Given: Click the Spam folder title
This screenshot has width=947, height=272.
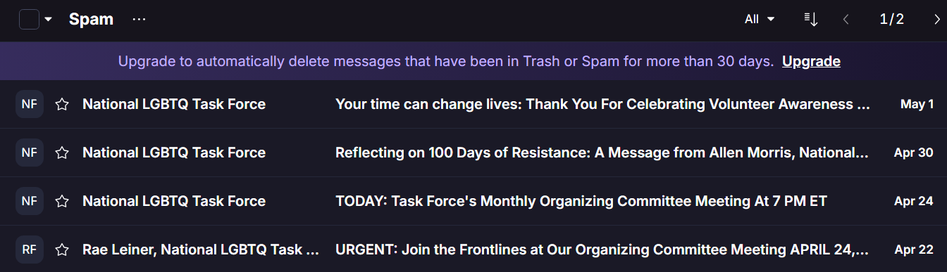Looking at the screenshot, I should click(91, 20).
